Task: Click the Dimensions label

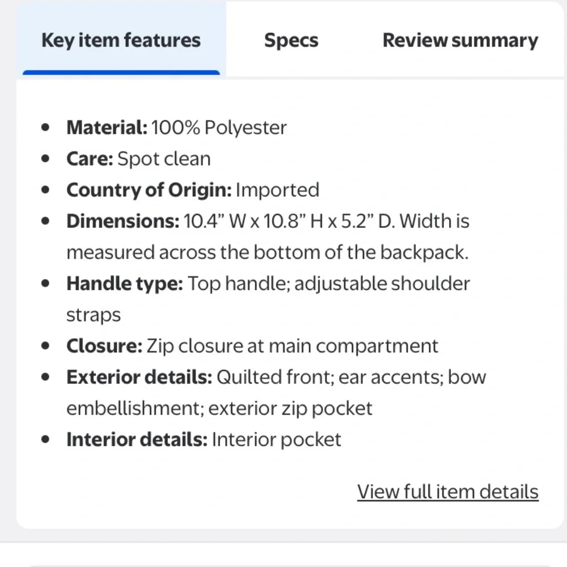Action: (x=122, y=221)
